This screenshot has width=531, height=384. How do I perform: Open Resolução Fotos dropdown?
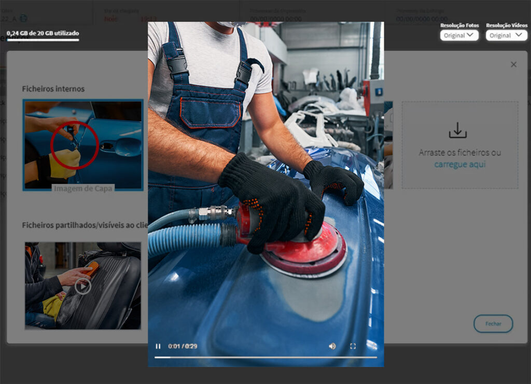click(459, 35)
